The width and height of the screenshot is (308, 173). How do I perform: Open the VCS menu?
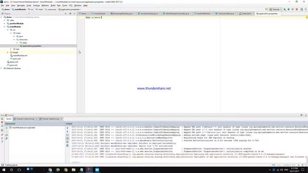coord(71,5)
